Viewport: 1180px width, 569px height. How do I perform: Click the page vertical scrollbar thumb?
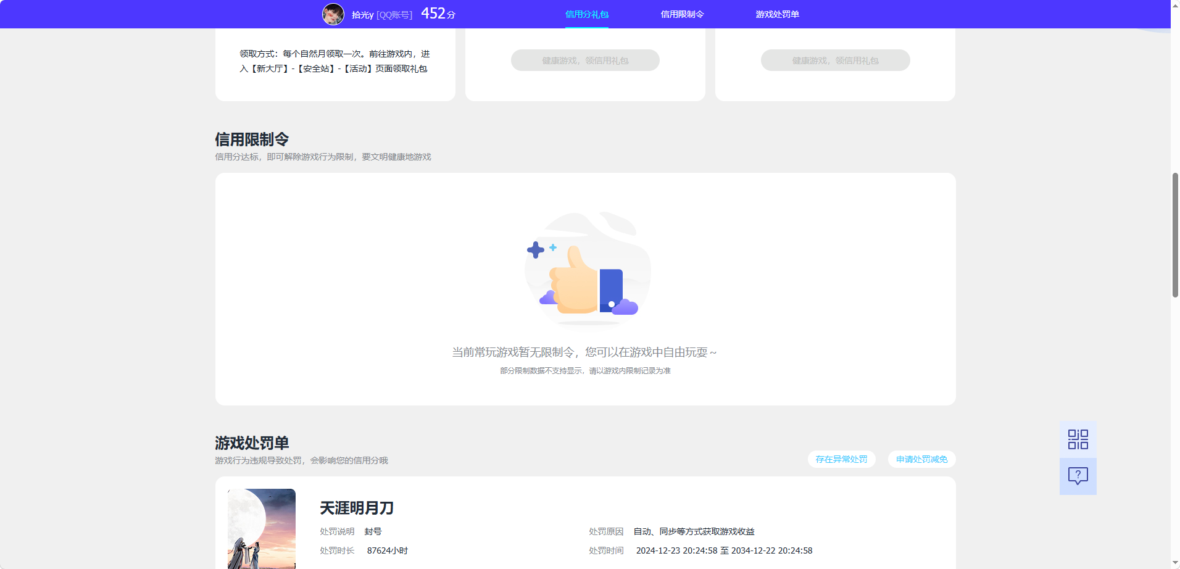(x=1175, y=235)
